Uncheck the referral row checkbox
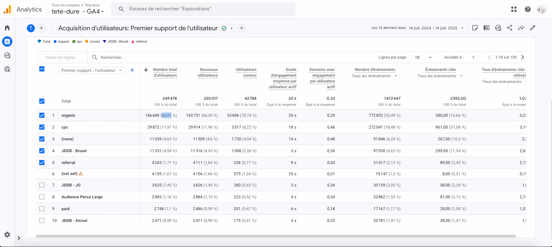 [42, 163]
